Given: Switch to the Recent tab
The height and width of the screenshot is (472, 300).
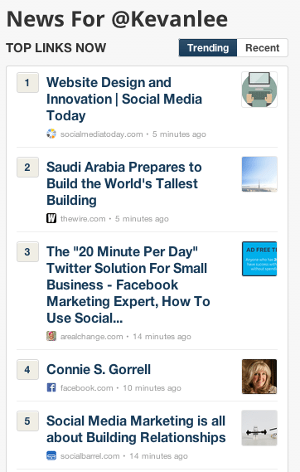Looking at the screenshot, I should (263, 47).
